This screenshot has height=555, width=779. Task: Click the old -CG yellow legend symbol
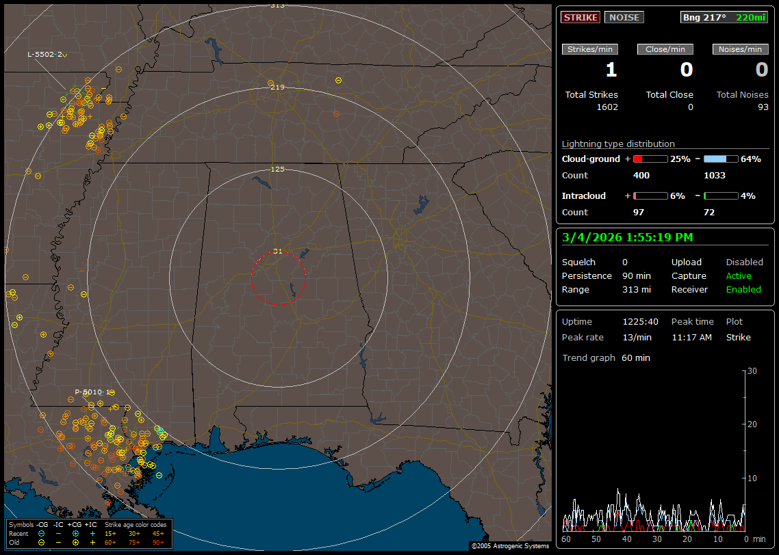pos(42,542)
